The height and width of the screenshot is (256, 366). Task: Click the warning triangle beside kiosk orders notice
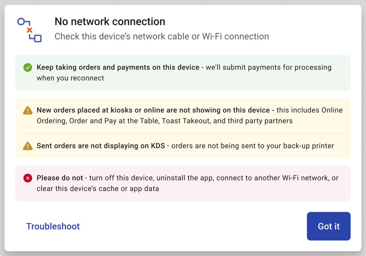[x=27, y=110]
